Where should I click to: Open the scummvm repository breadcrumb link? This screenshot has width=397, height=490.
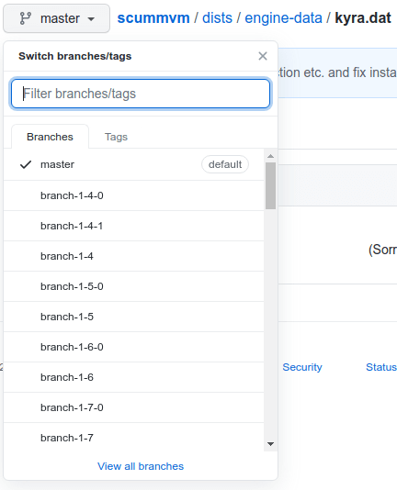click(153, 18)
